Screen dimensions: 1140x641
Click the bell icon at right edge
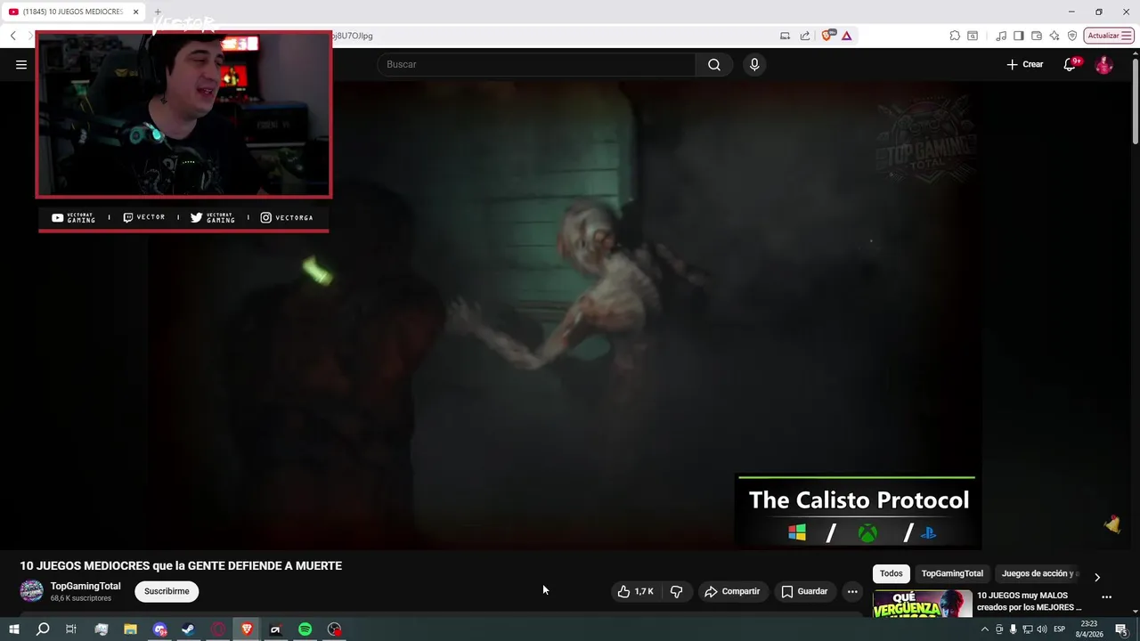coord(1112,525)
